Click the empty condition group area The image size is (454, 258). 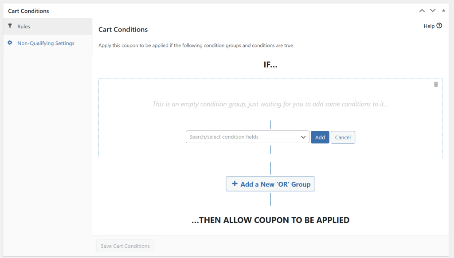pos(270,104)
